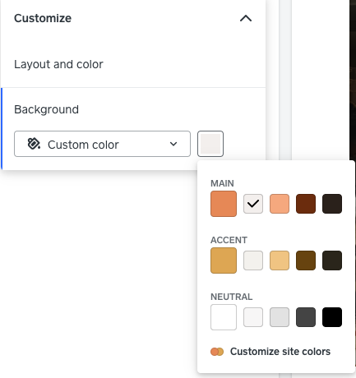Image resolution: width=356 pixels, height=378 pixels.
Task: Click the NEUTRAL palette label
Action: point(232,297)
